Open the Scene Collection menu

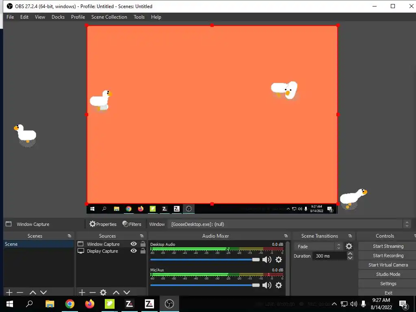(109, 17)
